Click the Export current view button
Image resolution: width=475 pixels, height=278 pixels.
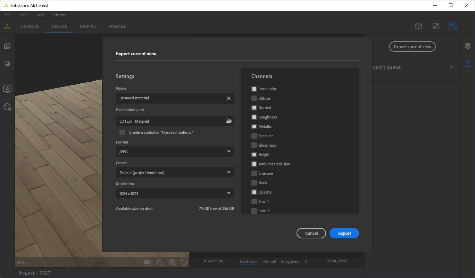412,47
